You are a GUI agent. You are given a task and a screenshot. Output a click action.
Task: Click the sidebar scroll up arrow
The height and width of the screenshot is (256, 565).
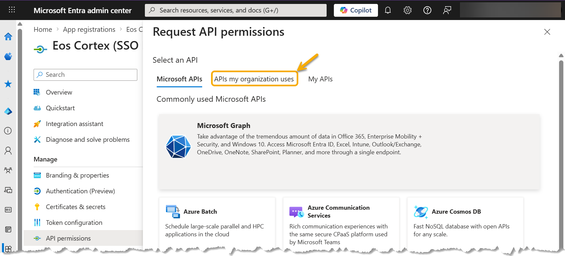click(x=20, y=24)
